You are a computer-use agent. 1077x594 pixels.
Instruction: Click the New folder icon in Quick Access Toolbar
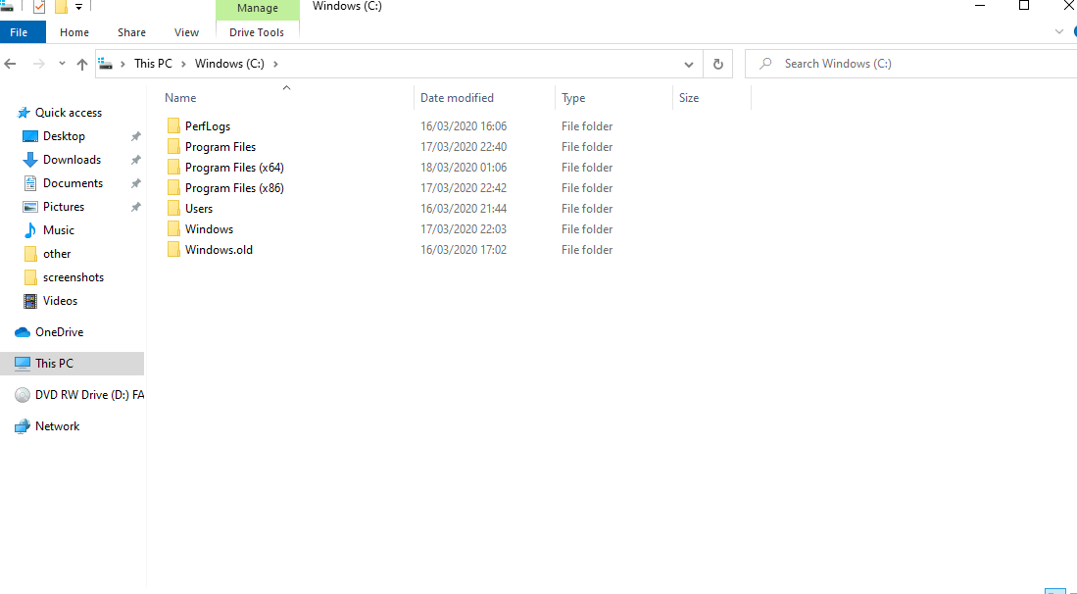[61, 7]
